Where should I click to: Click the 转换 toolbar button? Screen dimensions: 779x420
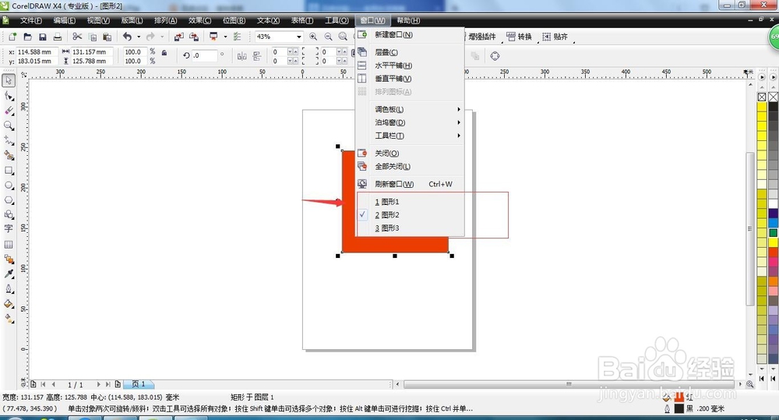click(519, 37)
